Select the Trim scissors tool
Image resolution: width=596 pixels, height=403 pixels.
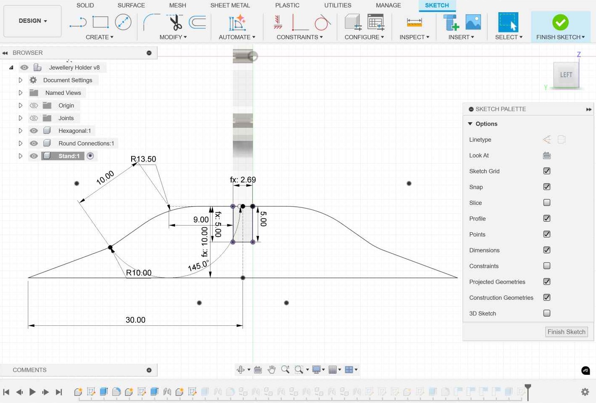(x=175, y=22)
